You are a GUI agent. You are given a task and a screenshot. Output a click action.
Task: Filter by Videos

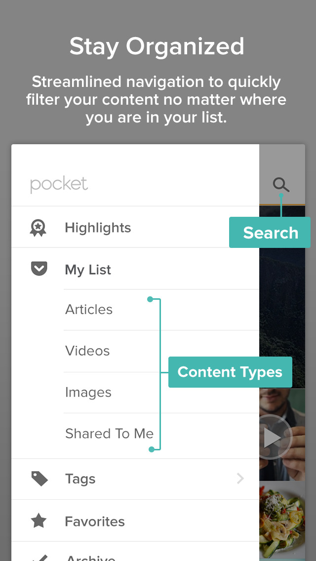pyautogui.click(x=161, y=351)
